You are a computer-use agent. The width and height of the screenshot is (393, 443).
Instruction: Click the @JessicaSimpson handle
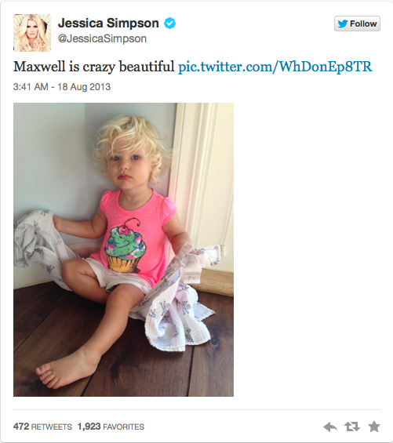coord(102,38)
